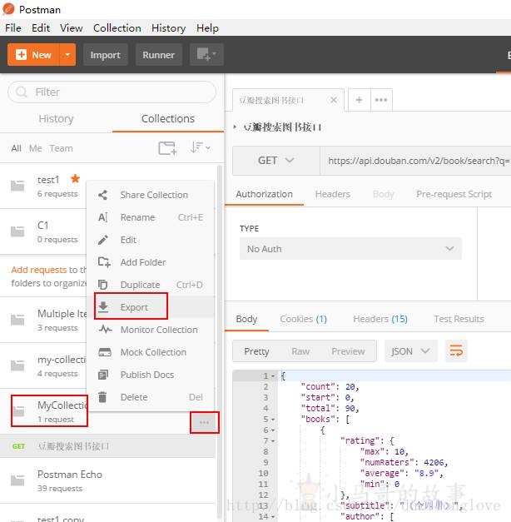Image resolution: width=511 pixels, height=522 pixels.
Task: Select the Raw response view
Action: 300,351
